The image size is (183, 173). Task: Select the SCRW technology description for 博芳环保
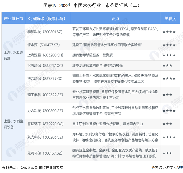115,78
